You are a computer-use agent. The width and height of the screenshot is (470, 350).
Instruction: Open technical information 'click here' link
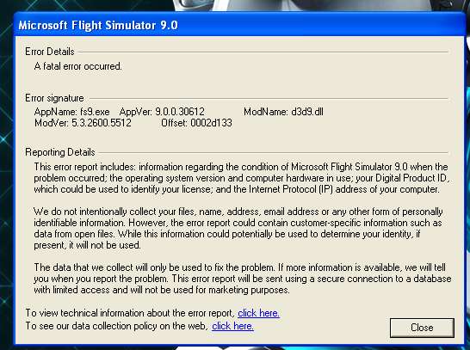click(258, 313)
